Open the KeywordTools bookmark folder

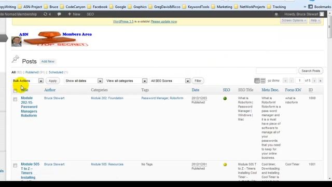click(196, 7)
